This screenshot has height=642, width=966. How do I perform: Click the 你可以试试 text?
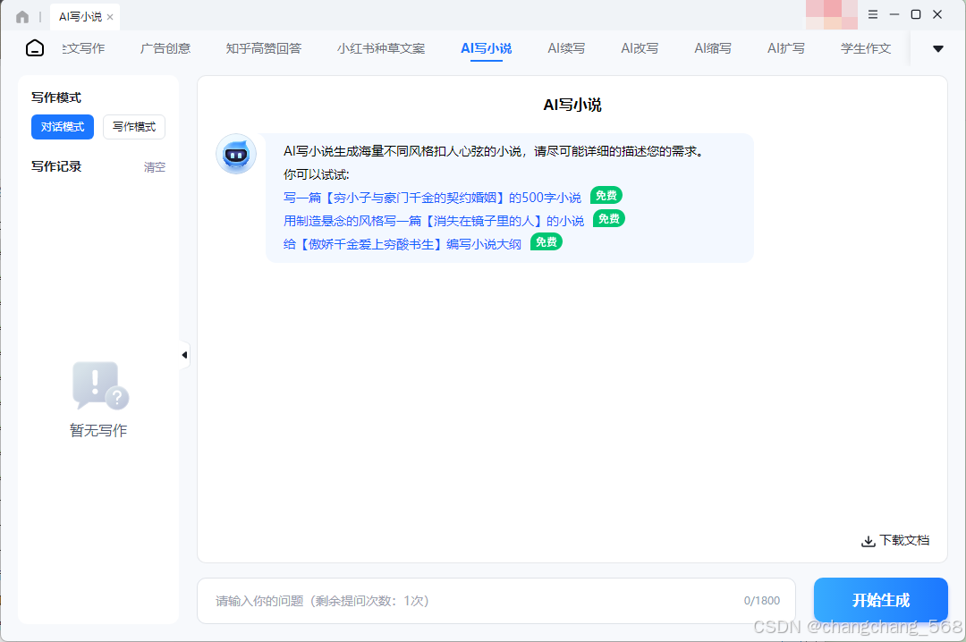tap(317, 174)
